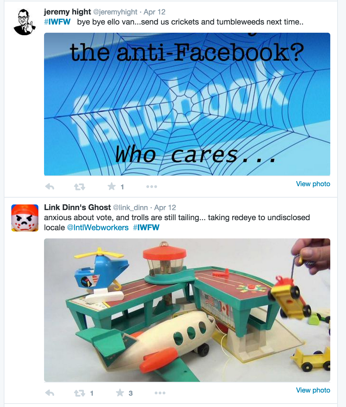Open more options on Link Dinn's Ghost tweet
This screenshot has height=407, width=346.
point(160,393)
